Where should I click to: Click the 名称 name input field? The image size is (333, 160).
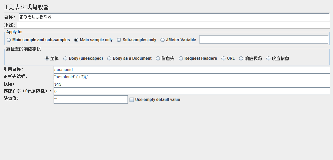pos(174,17)
